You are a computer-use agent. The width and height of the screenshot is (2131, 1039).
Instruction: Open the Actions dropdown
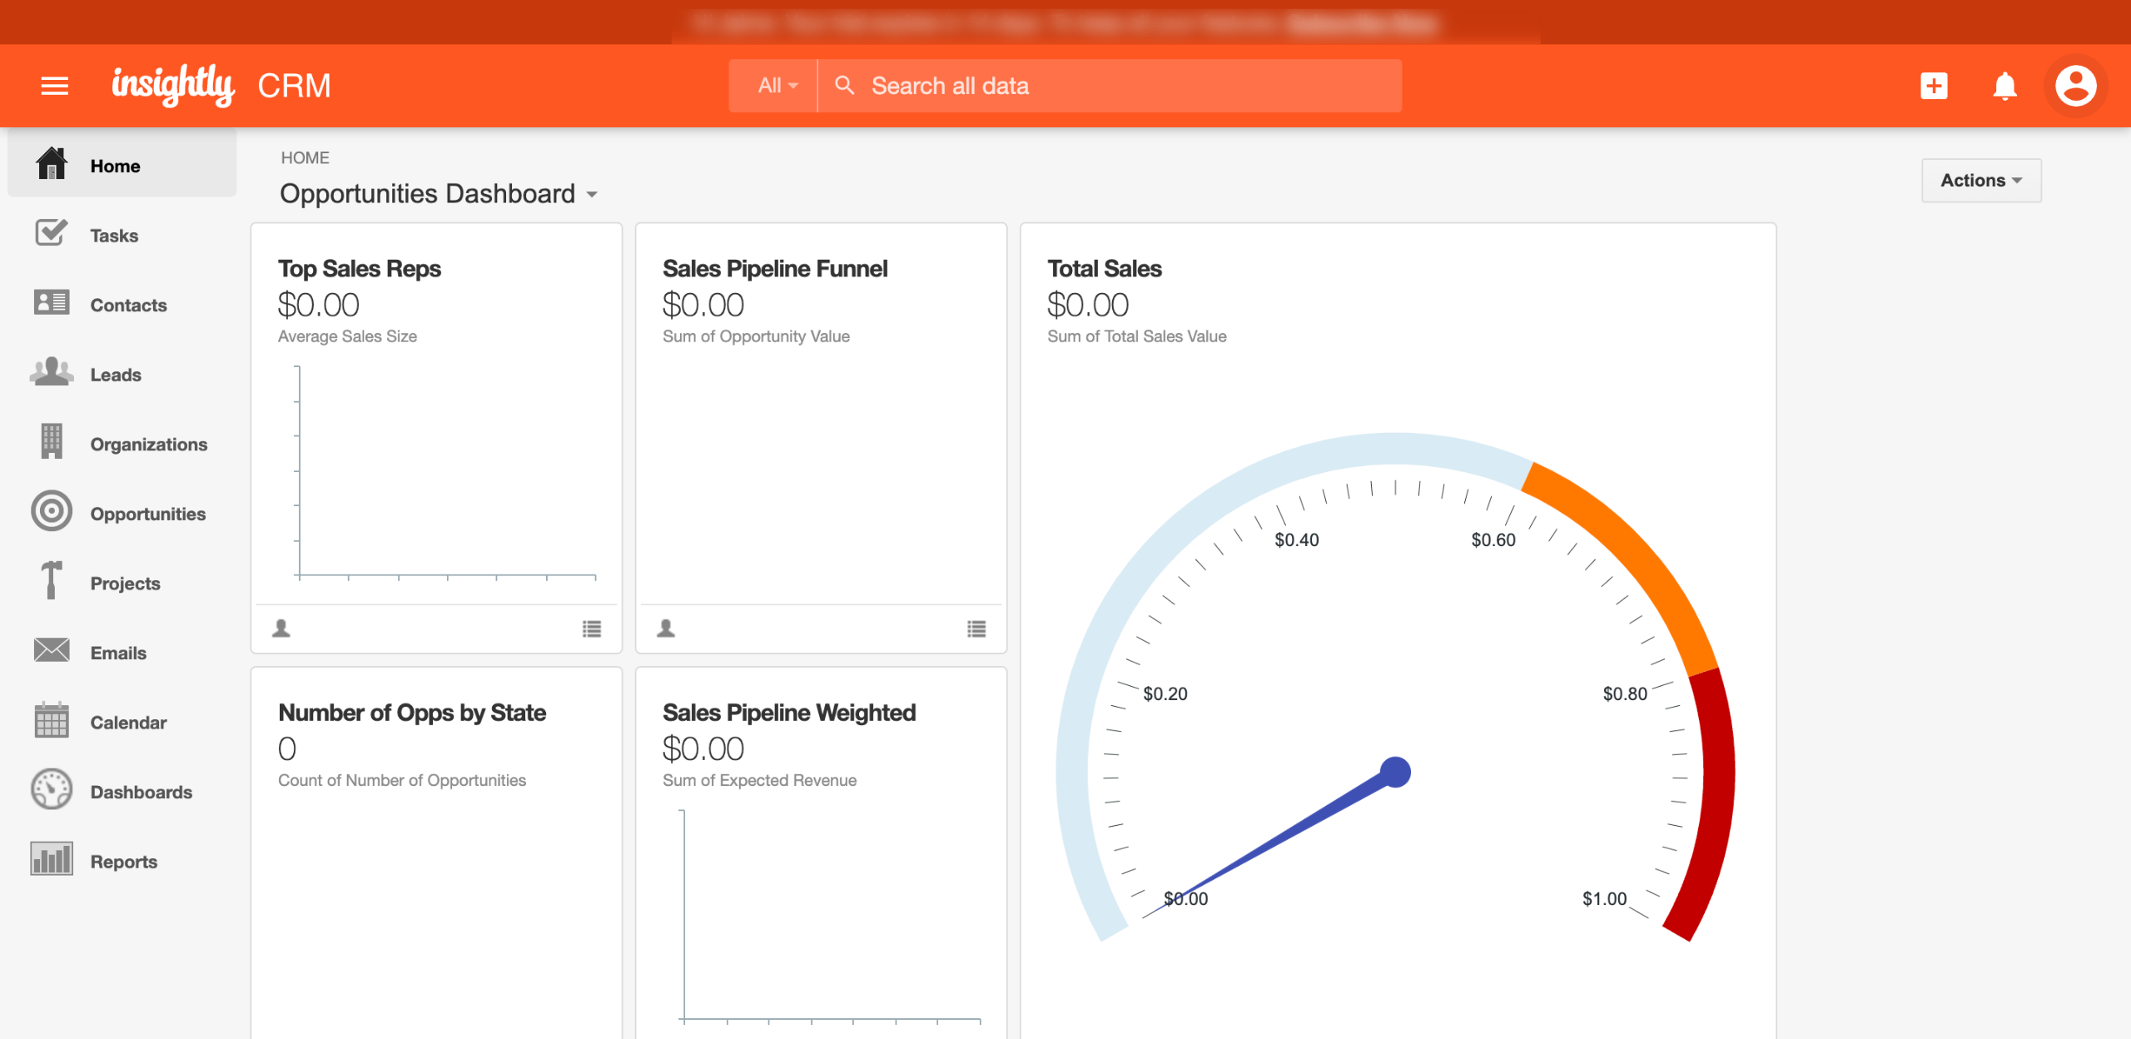[1980, 181]
